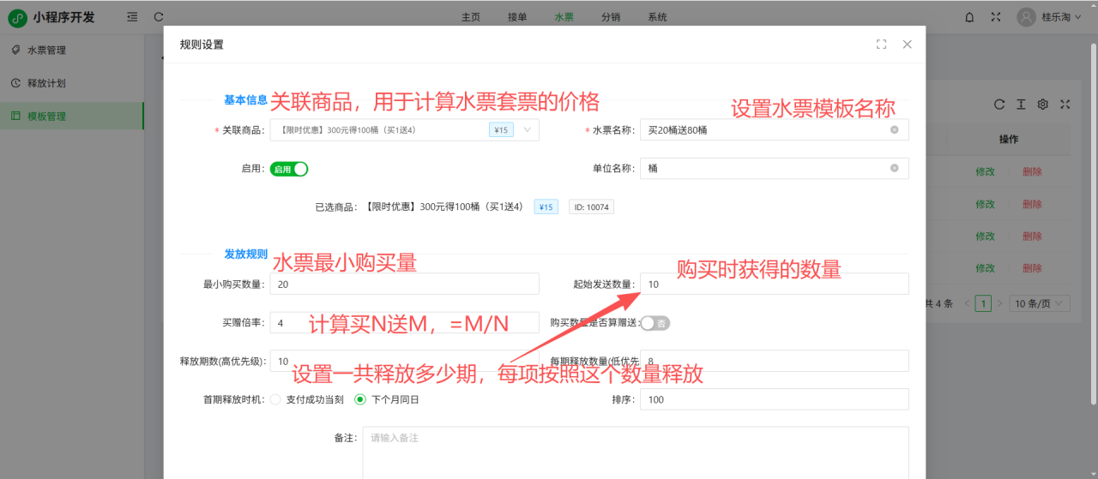The width and height of the screenshot is (1098, 479).
Task: Click the sidebar collapse icon in header
Action: tap(131, 16)
